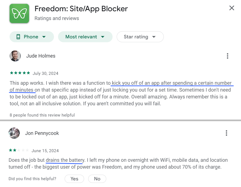This screenshot has width=241, height=187.
Task: Select the Ratings and reviews heading
Action: click(56, 18)
